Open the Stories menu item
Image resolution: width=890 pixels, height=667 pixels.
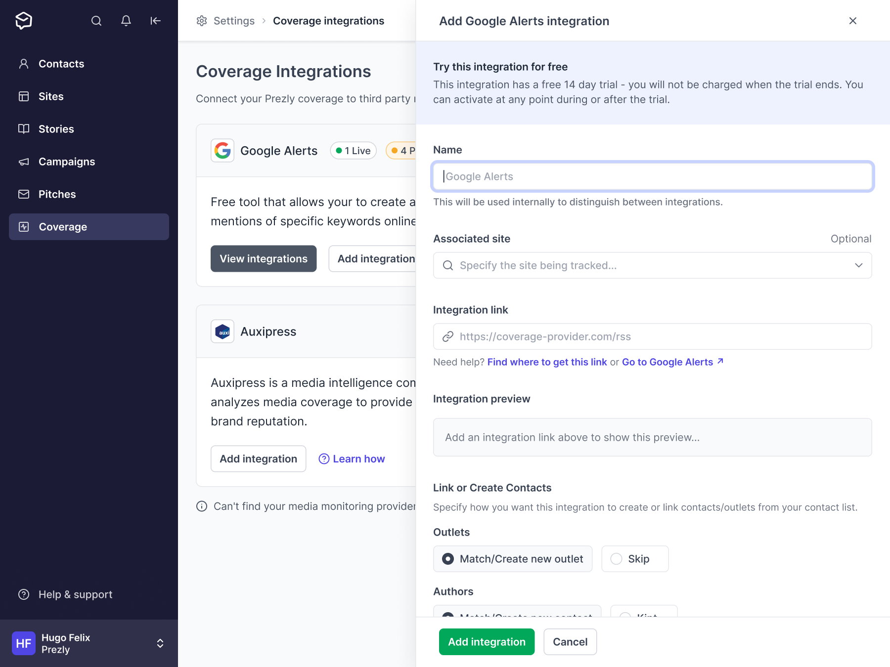tap(89, 129)
